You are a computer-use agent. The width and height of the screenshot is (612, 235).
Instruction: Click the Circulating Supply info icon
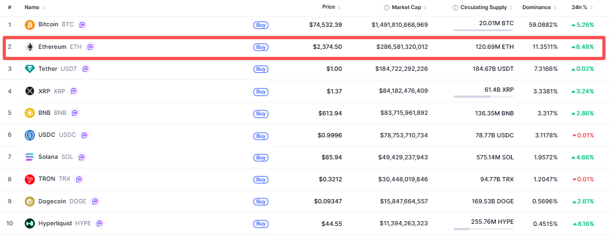coord(455,8)
